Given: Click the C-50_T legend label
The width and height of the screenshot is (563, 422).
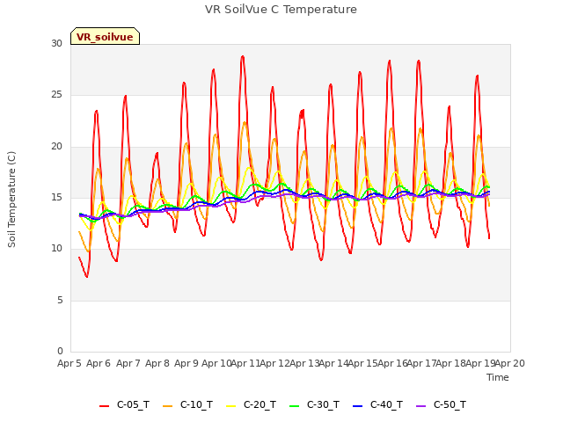Looking at the screenshot, I should [x=450, y=404].
